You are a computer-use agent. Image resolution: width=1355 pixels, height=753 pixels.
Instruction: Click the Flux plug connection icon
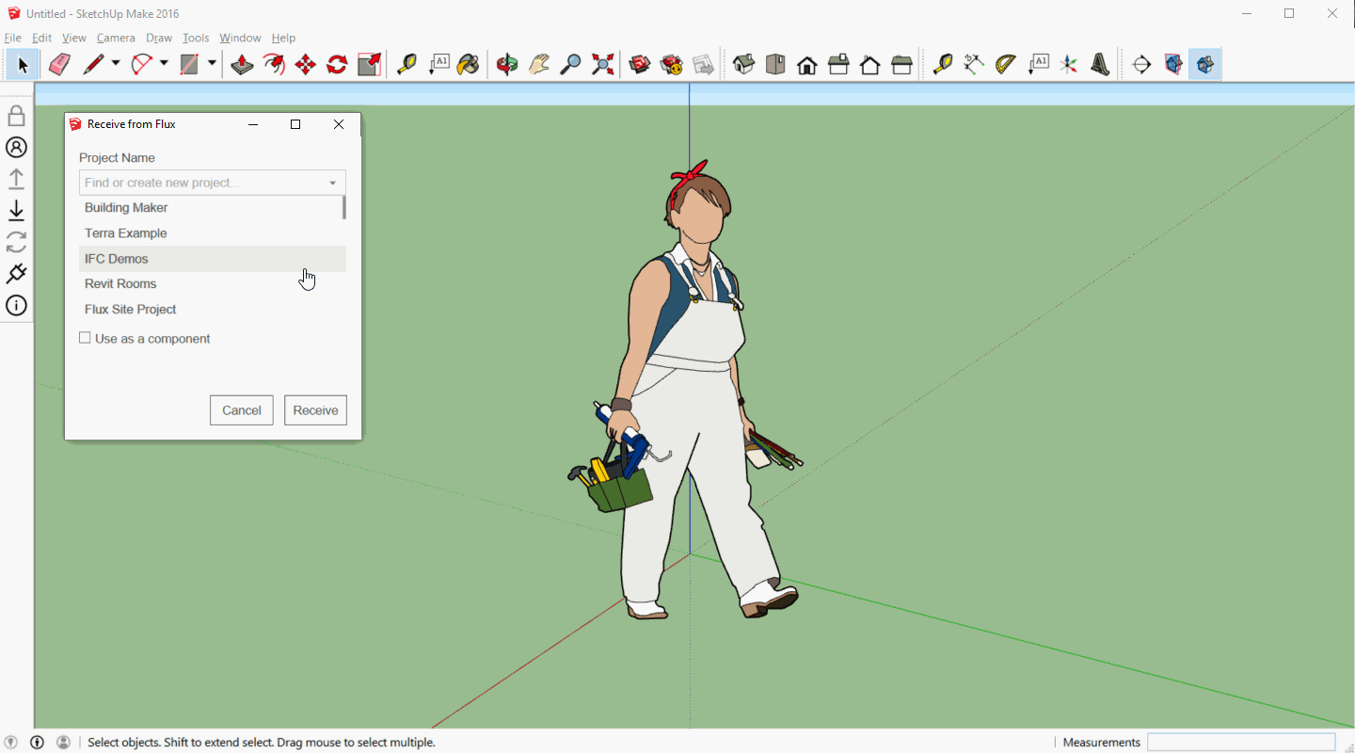coord(16,274)
